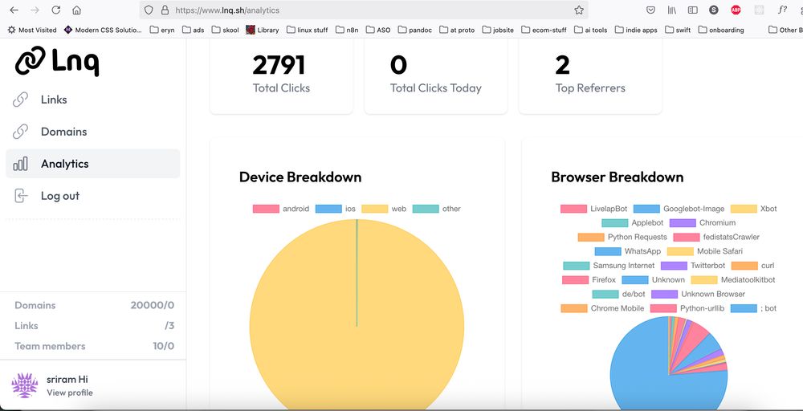Viewport: 803px width, 411px height.
Task: Open the Pocket save icon
Action: pyautogui.click(x=650, y=10)
